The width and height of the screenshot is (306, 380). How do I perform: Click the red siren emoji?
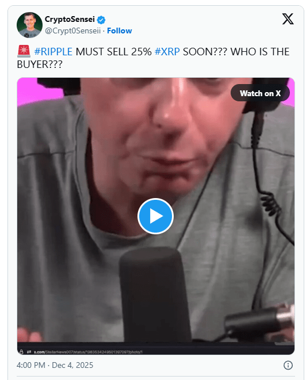click(24, 51)
